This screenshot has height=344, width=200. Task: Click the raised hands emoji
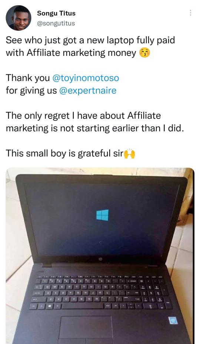[x=130, y=154]
